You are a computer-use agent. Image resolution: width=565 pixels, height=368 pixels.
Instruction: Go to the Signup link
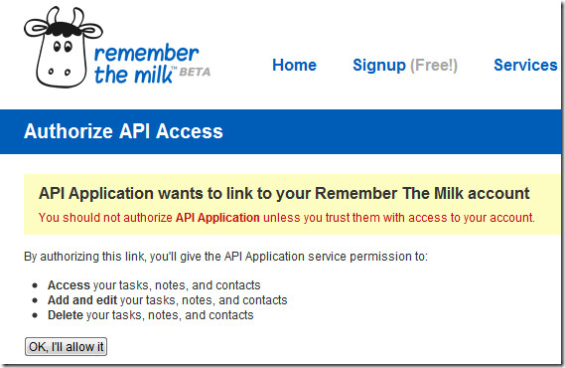coord(379,66)
